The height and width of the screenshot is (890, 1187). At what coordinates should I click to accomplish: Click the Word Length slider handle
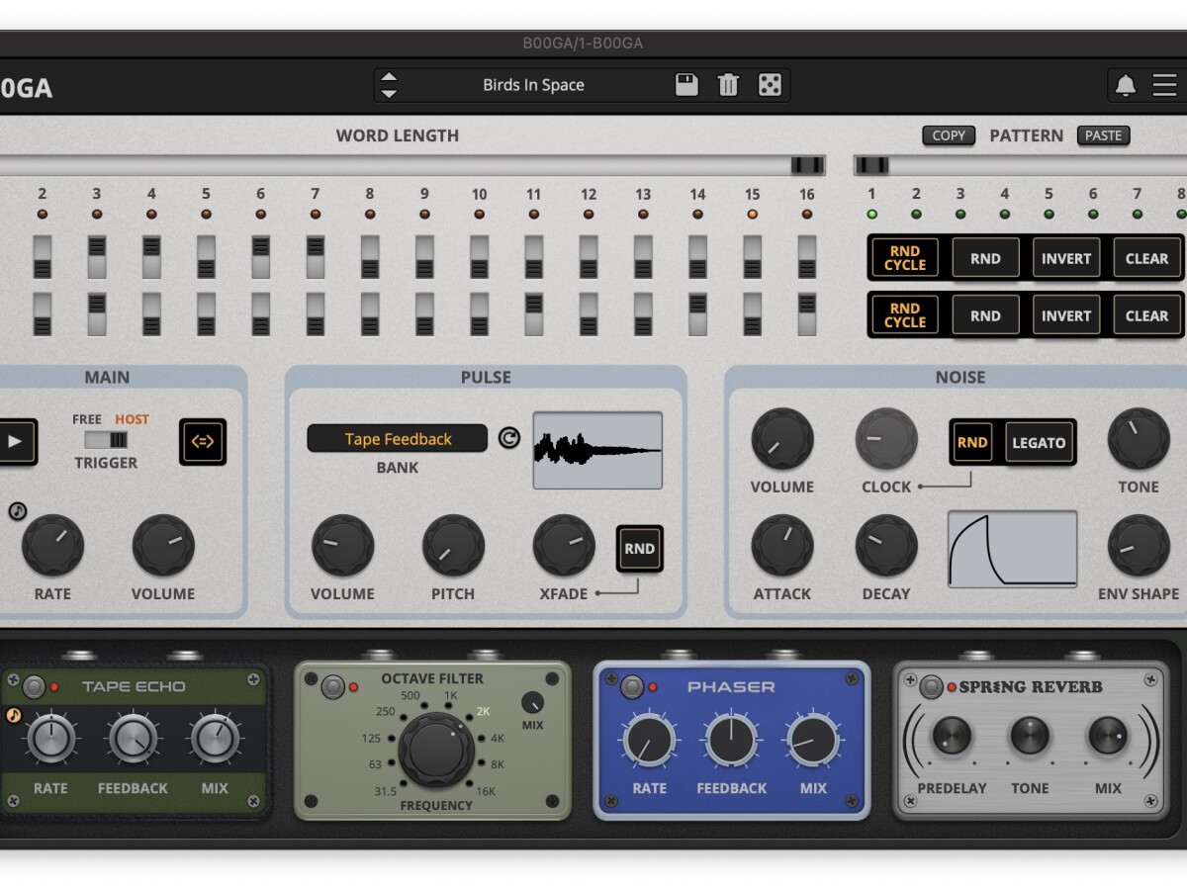tap(807, 165)
